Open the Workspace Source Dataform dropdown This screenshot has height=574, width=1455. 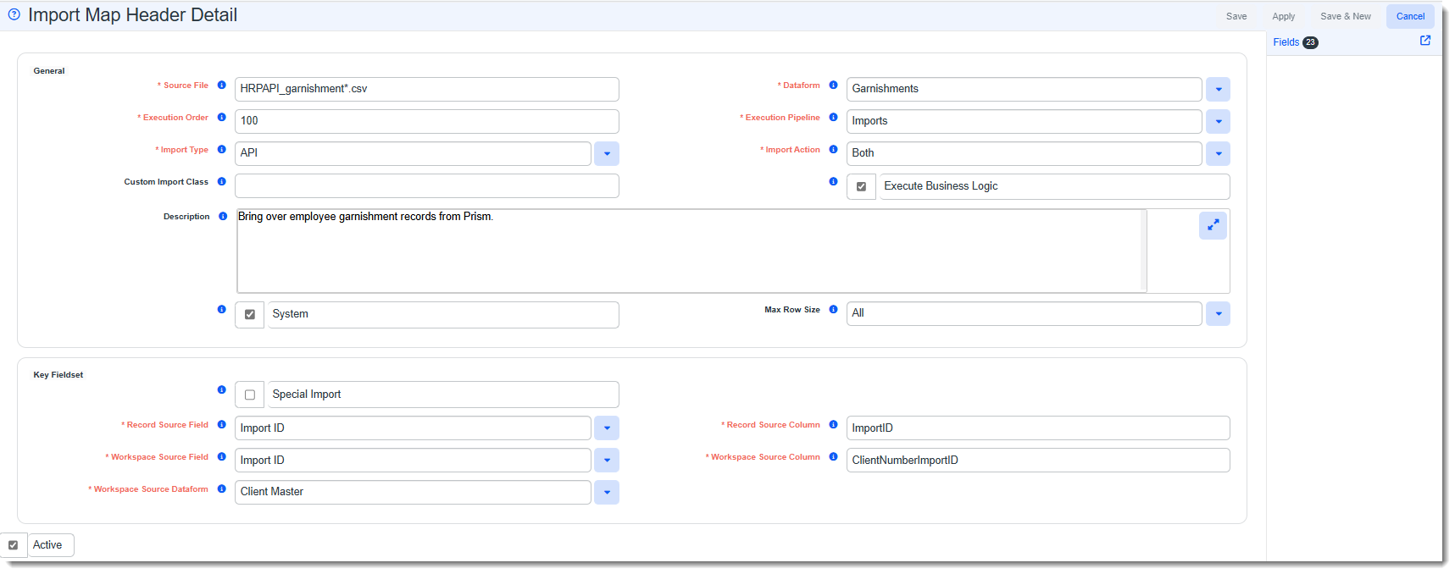coord(607,493)
